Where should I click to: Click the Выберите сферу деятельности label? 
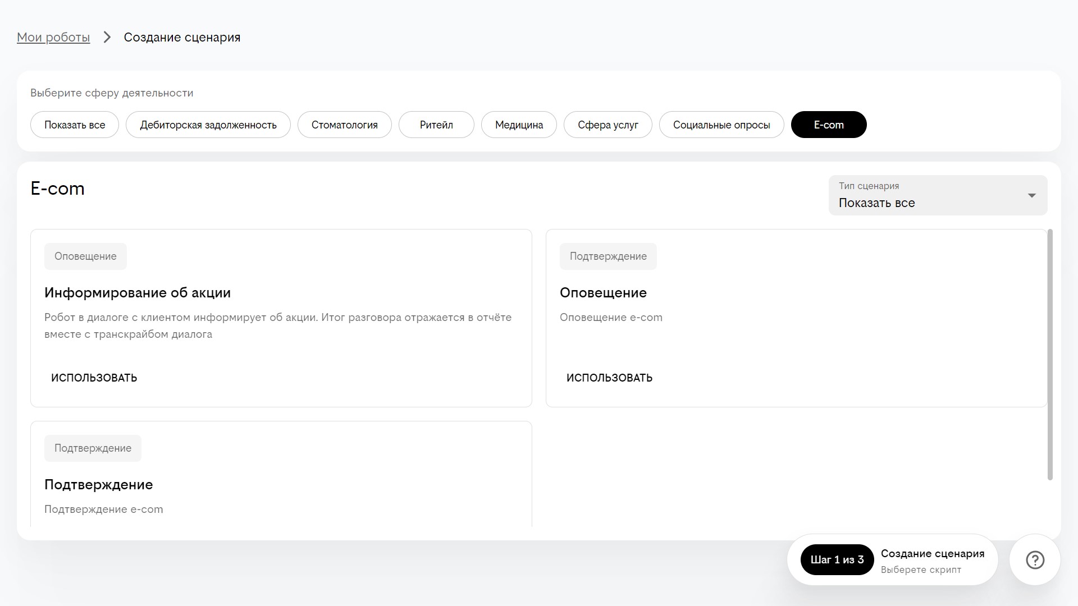112,93
